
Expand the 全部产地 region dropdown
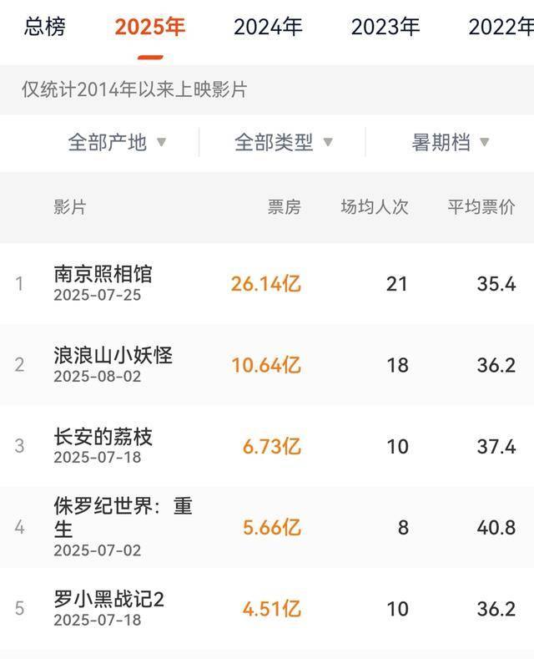point(117,143)
